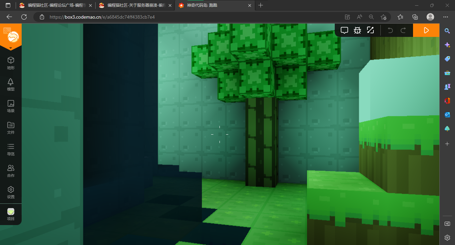The image size is (455, 245).
Task: Open Edge sidebar settings gear
Action: [447, 238]
